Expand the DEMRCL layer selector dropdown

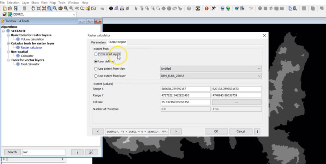coord(74,14)
